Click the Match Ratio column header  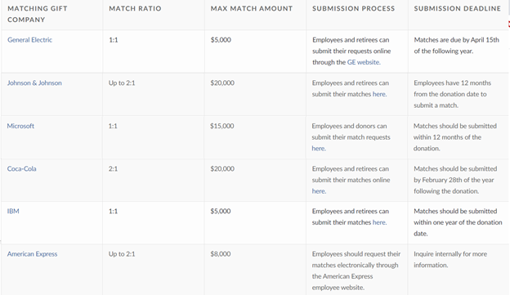click(x=135, y=8)
